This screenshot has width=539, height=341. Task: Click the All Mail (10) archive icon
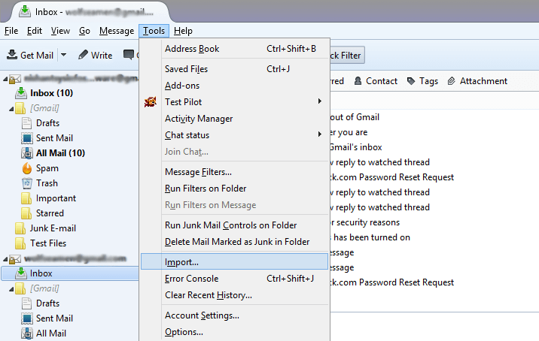click(27, 153)
